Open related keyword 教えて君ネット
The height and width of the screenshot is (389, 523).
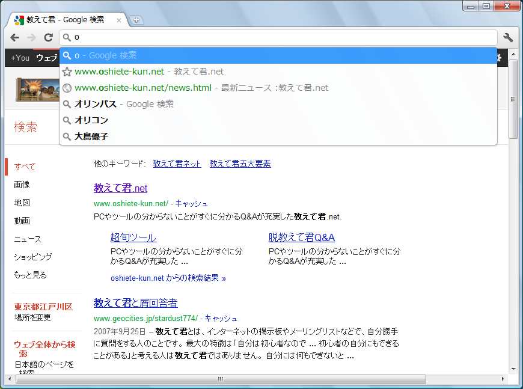pos(177,164)
